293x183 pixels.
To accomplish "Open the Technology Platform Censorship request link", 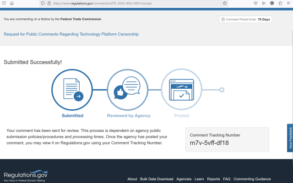I will (71, 34).
